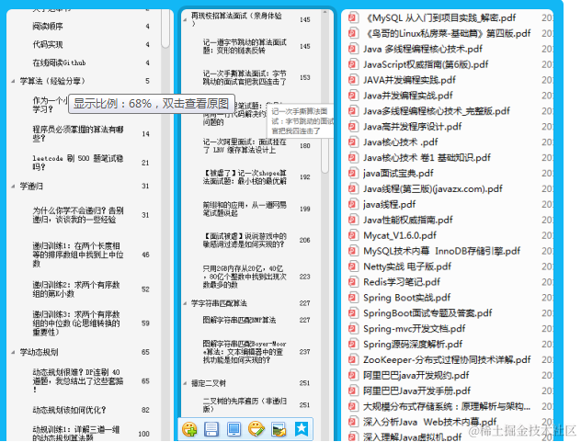Go to 递归训练3 outline entry
The height and width of the screenshot is (442, 581).
click(x=76, y=323)
